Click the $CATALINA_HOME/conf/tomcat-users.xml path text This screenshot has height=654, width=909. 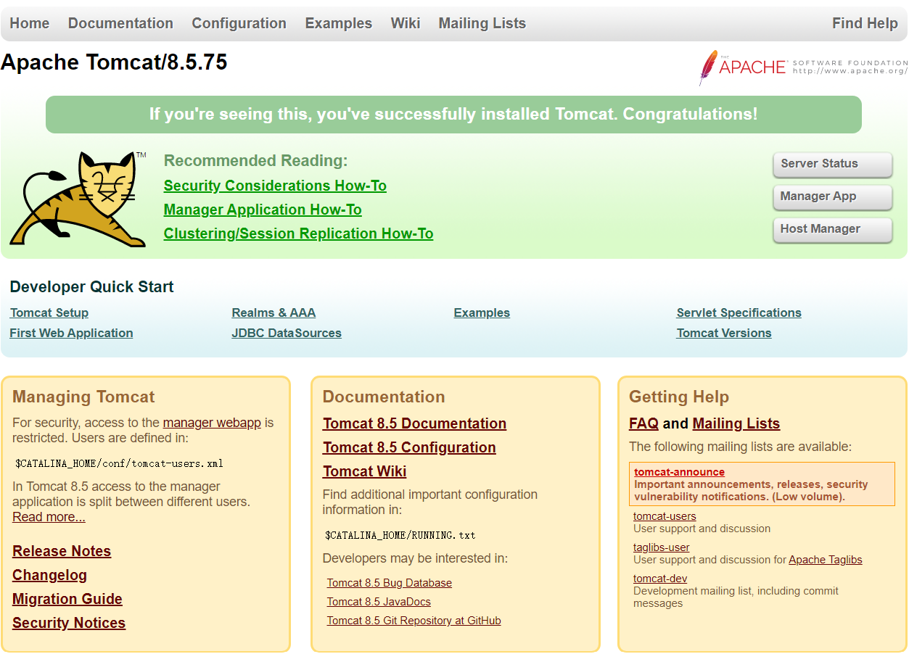pos(119,463)
